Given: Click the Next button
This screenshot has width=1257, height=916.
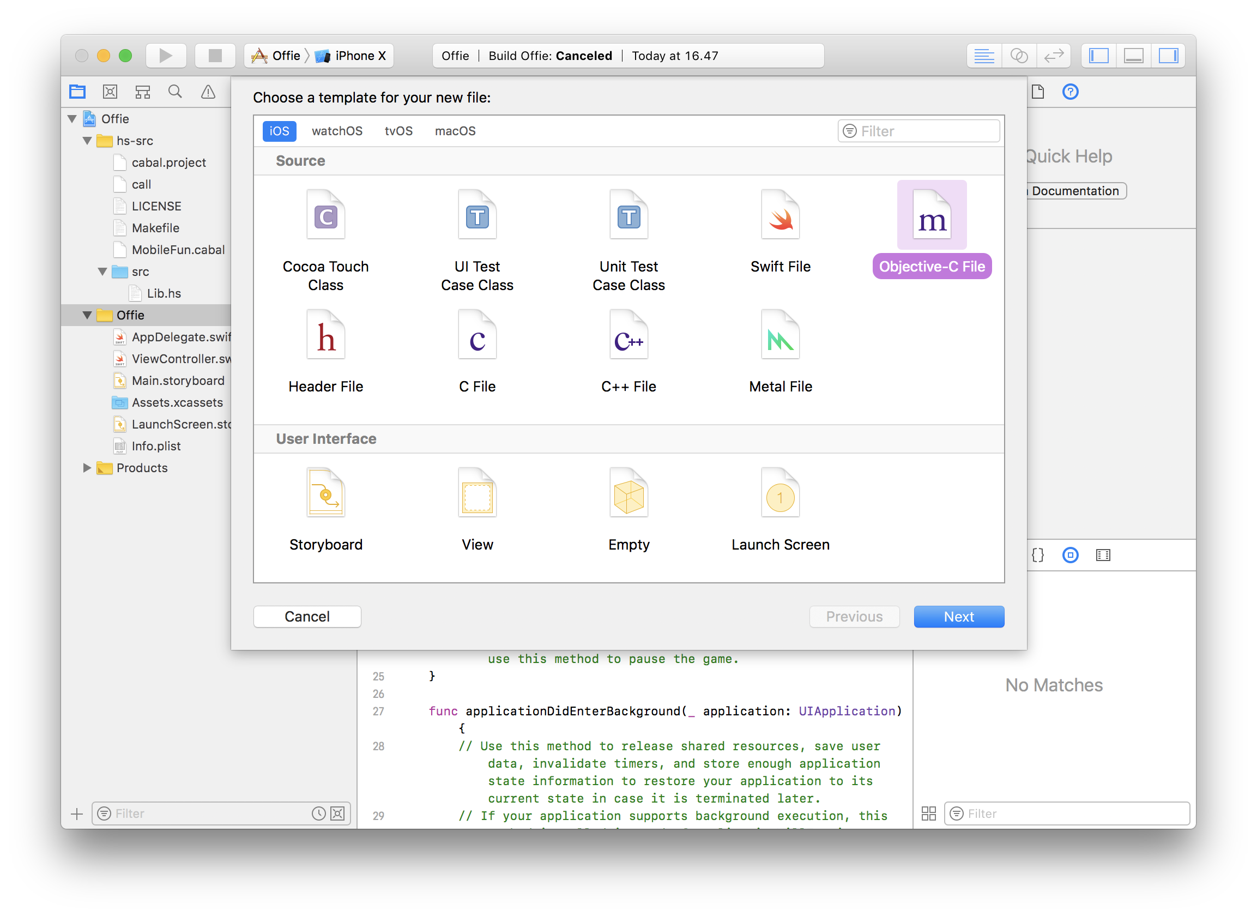Looking at the screenshot, I should pyautogui.click(x=958, y=617).
